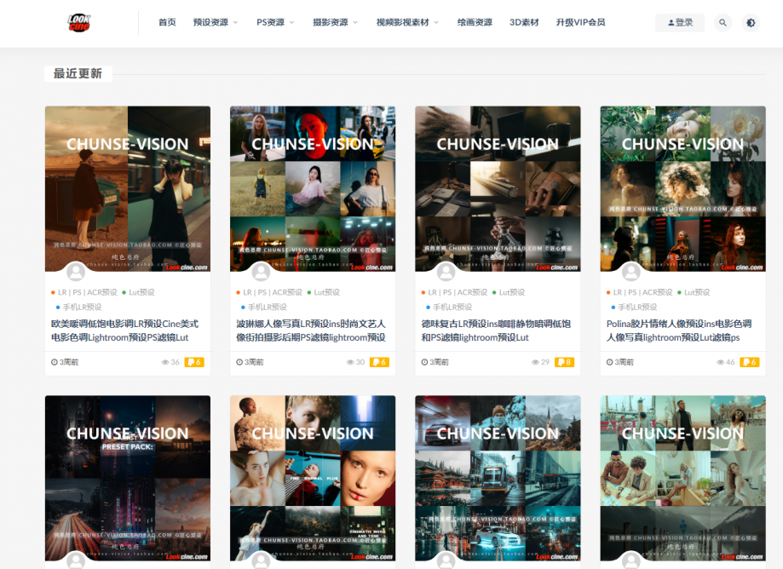Click author avatar on 欧美暖调 post
The image size is (783, 569).
click(76, 273)
